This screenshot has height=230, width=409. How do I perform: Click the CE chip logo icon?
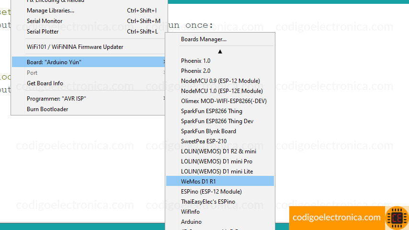397,218
